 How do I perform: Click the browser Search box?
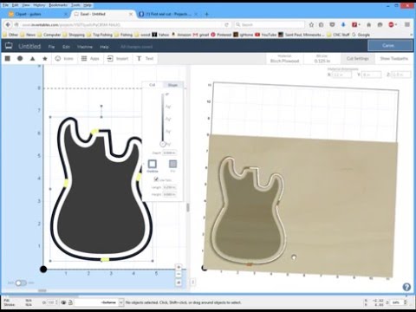[270, 25]
